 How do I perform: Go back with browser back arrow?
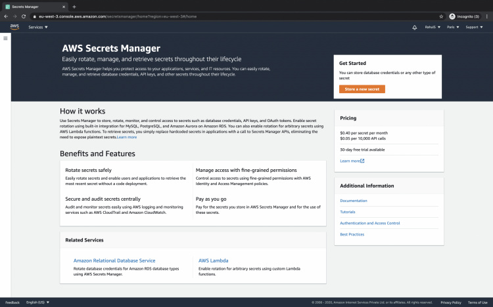[x=6, y=16]
